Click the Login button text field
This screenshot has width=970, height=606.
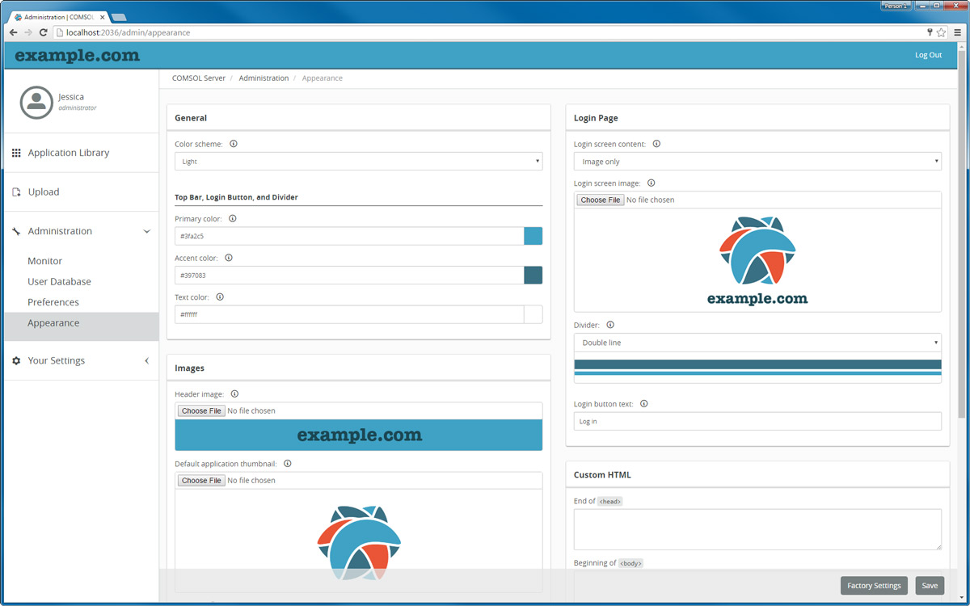(757, 421)
